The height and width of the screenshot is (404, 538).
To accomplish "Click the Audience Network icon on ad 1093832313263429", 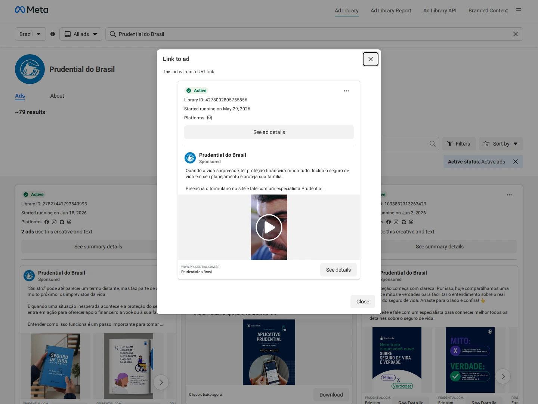I will pos(403,222).
